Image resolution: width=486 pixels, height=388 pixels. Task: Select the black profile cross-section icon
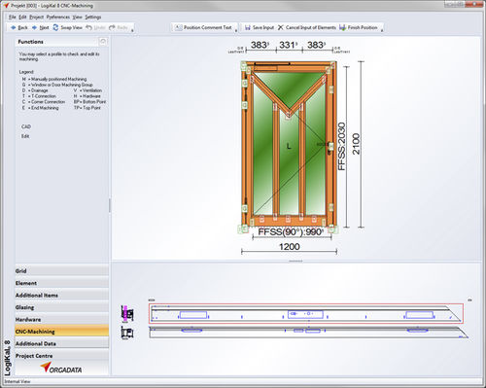pyautogui.click(x=127, y=333)
